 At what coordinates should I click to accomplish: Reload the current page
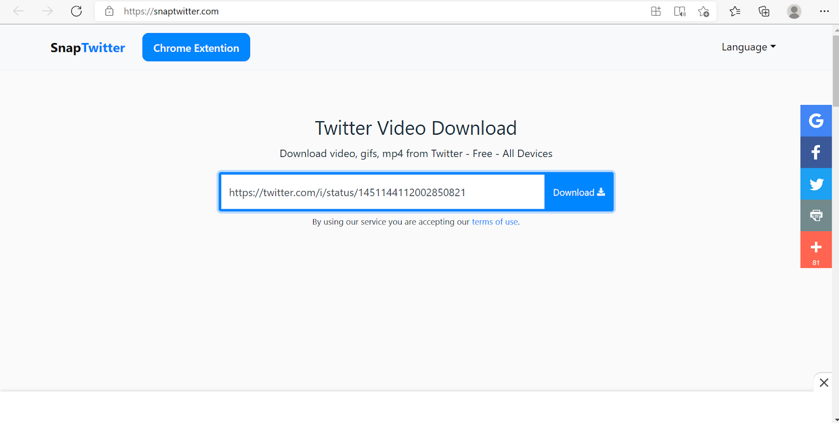77,11
